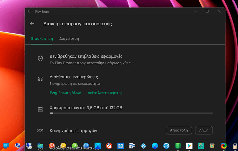Click the round blue screen button taskbar icon
The image size is (238, 151).
[86, 146]
